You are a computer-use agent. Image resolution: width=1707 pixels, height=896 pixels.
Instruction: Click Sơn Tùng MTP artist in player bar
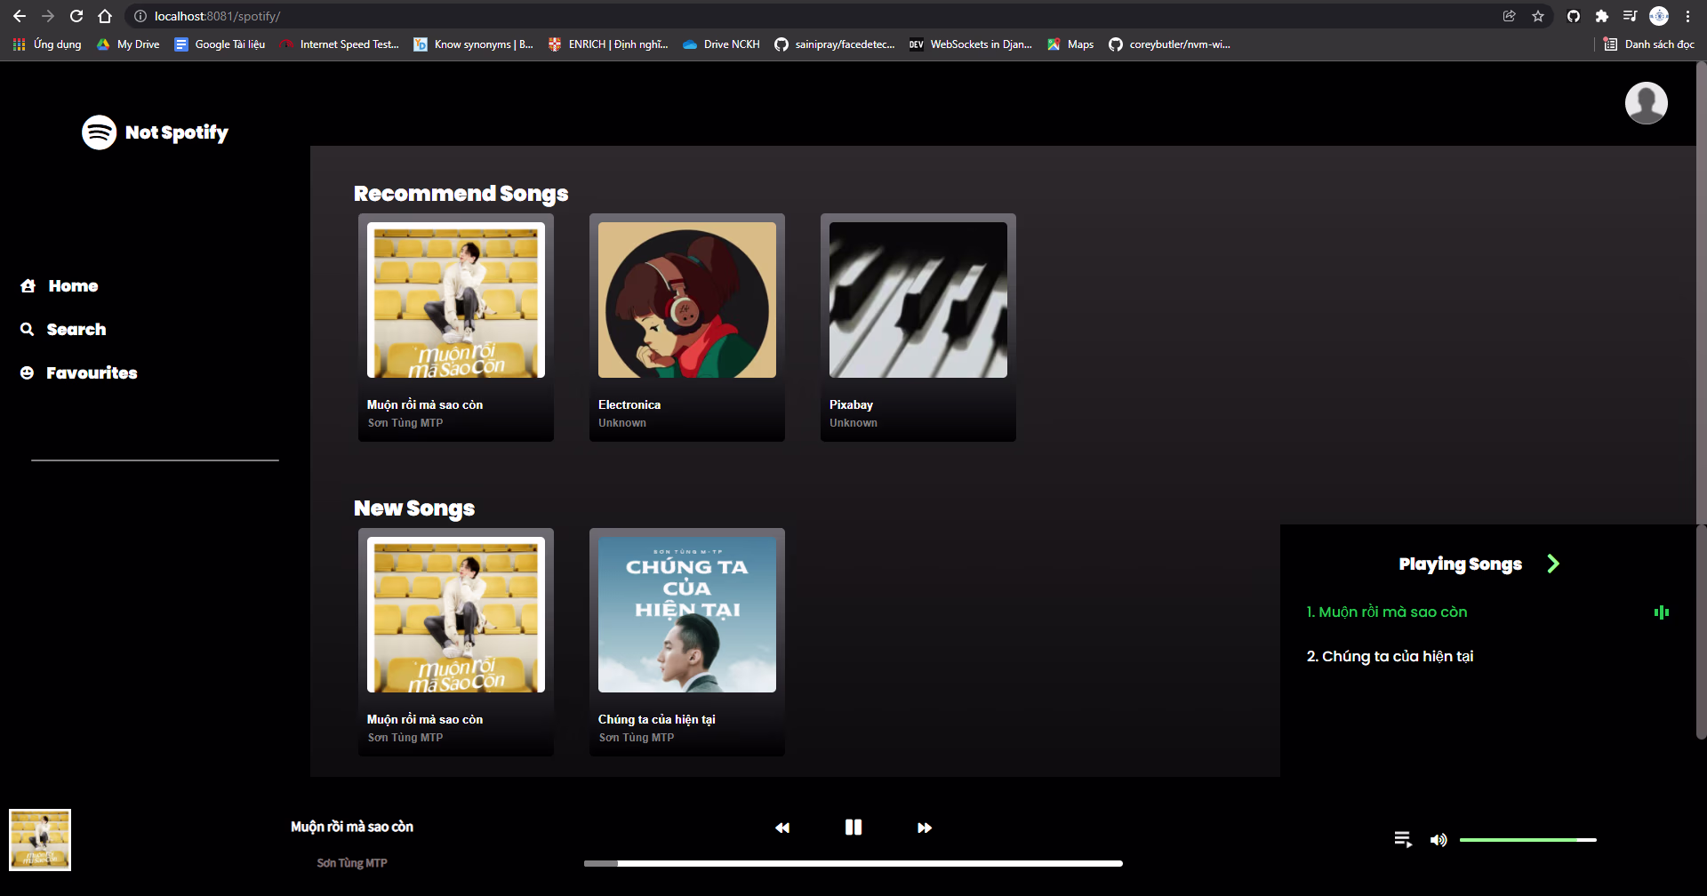(352, 863)
